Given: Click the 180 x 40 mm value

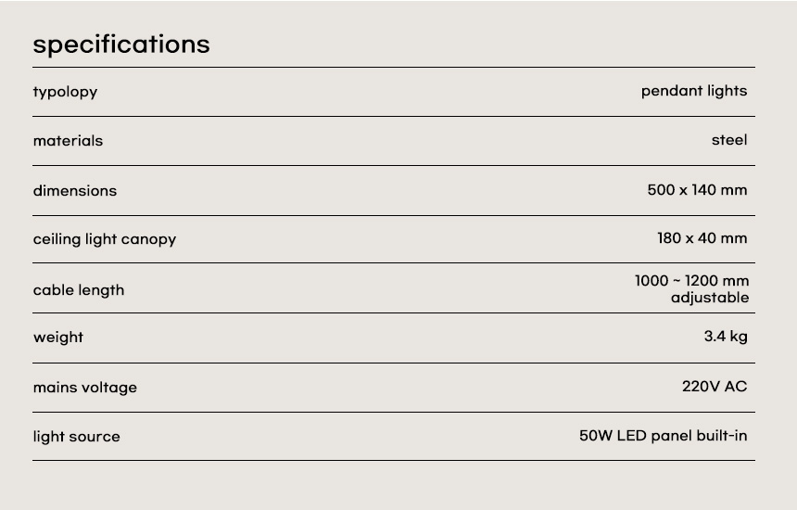Looking at the screenshot, I should (702, 238).
